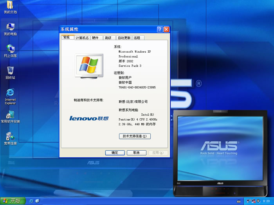Click the tray icon left of the clock

[x=258, y=201]
